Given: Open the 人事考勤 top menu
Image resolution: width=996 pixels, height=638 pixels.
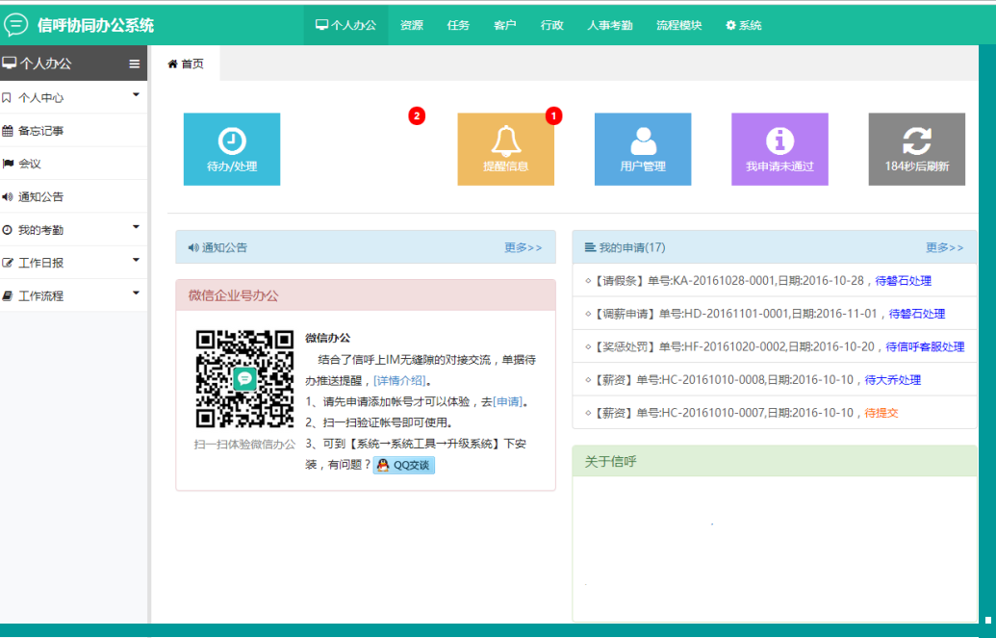Looking at the screenshot, I should [609, 25].
